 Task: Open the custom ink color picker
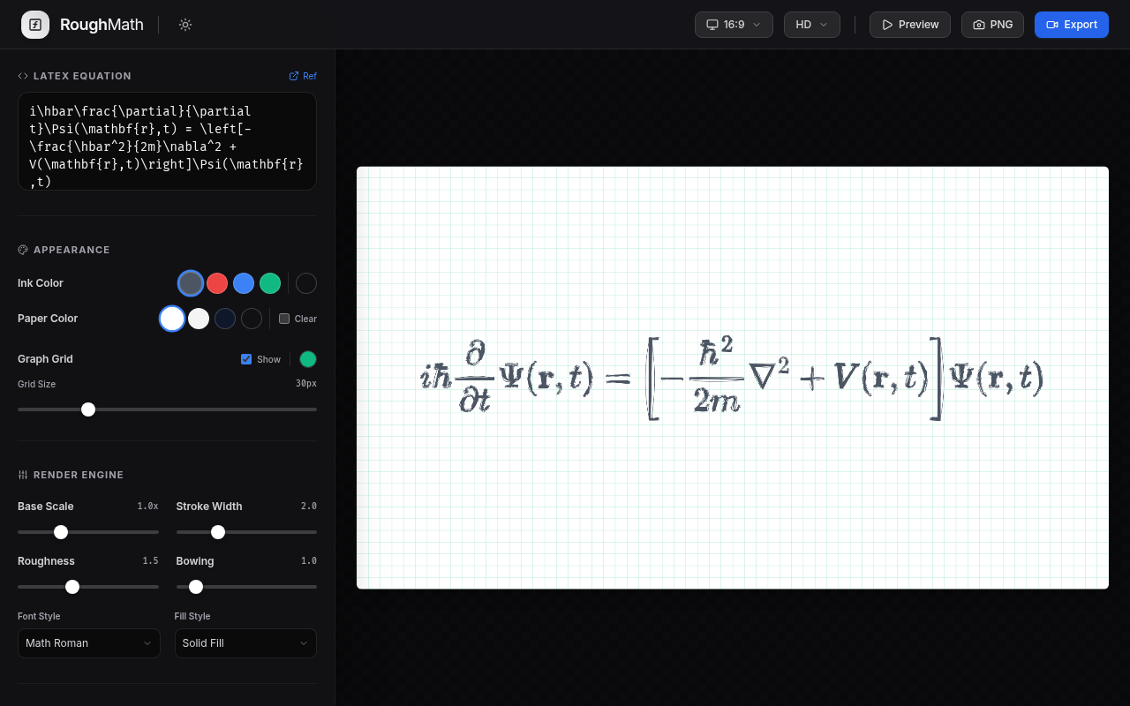click(x=306, y=283)
